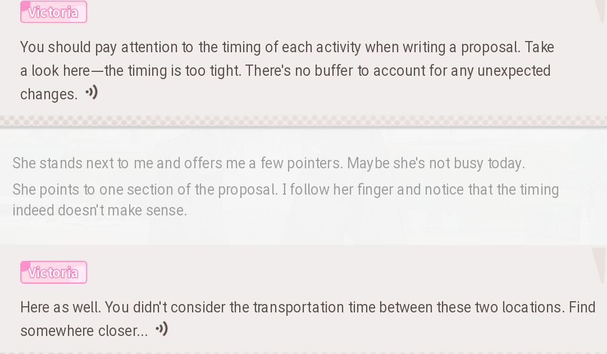Click the lower Victoria name tag
This screenshot has height=354, width=607.
(53, 273)
